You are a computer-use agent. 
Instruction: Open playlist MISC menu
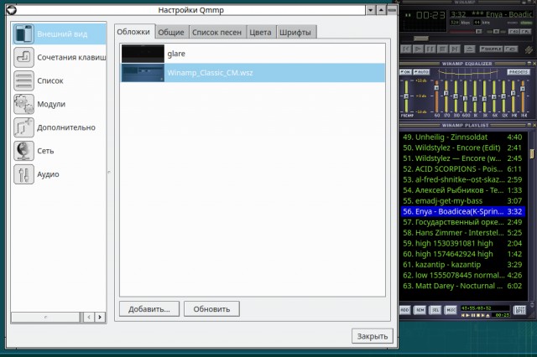click(x=451, y=310)
